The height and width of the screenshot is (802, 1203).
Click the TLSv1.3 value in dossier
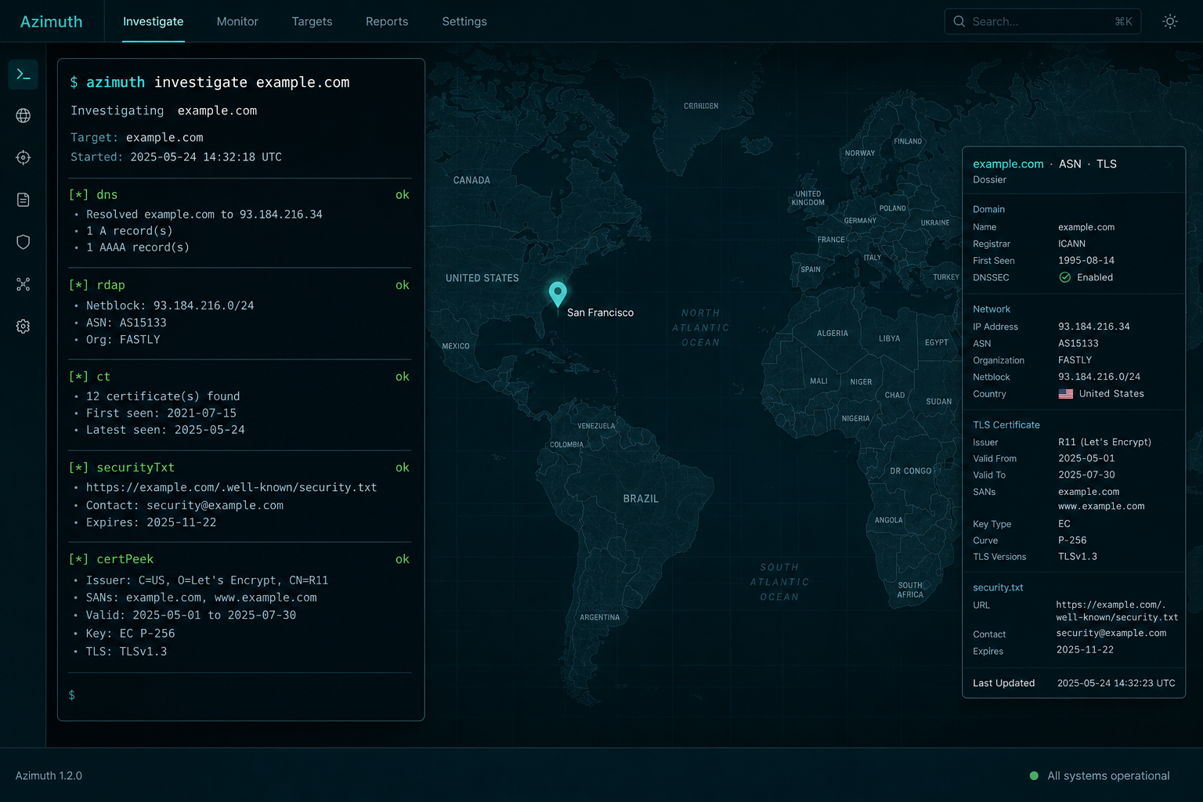[1078, 557]
